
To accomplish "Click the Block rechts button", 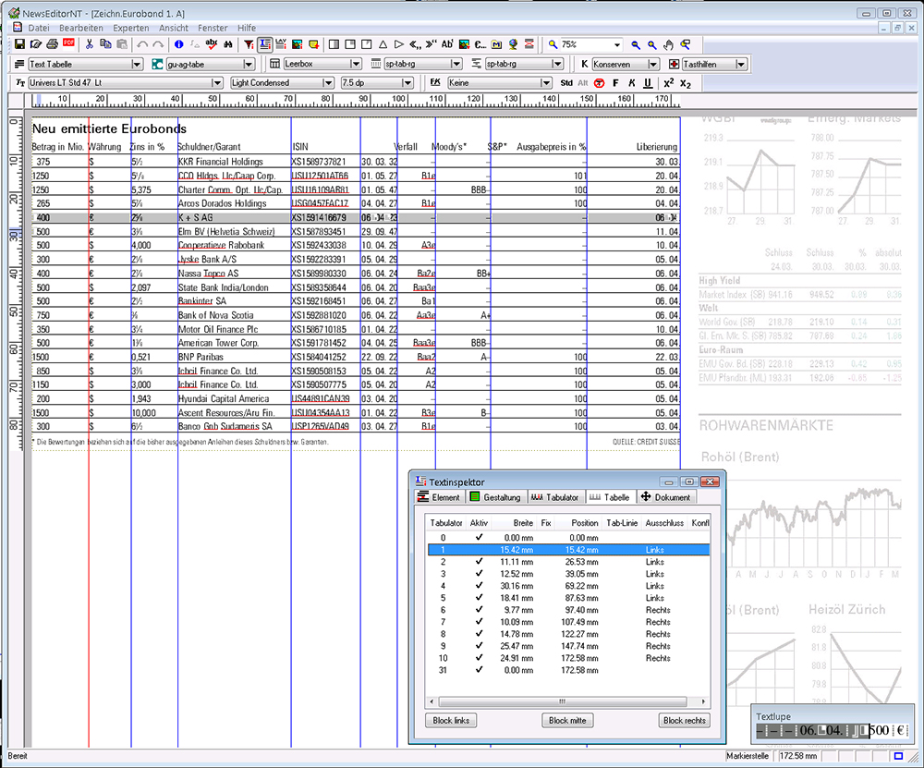I will [x=684, y=720].
